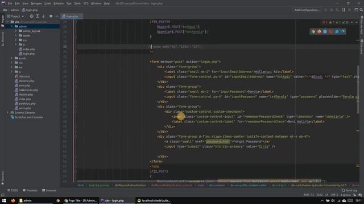Open portfolyo.php in the project tree

[25, 104]
